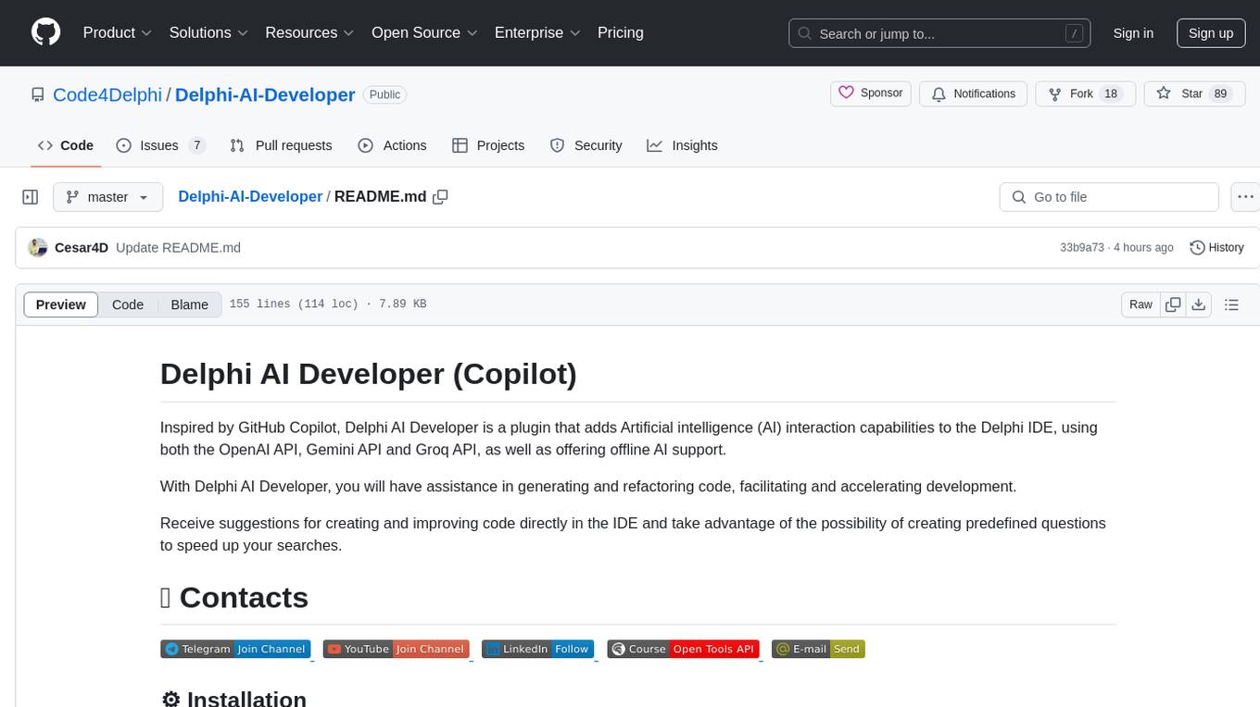
Task: Download the raw file icon
Action: (1198, 304)
